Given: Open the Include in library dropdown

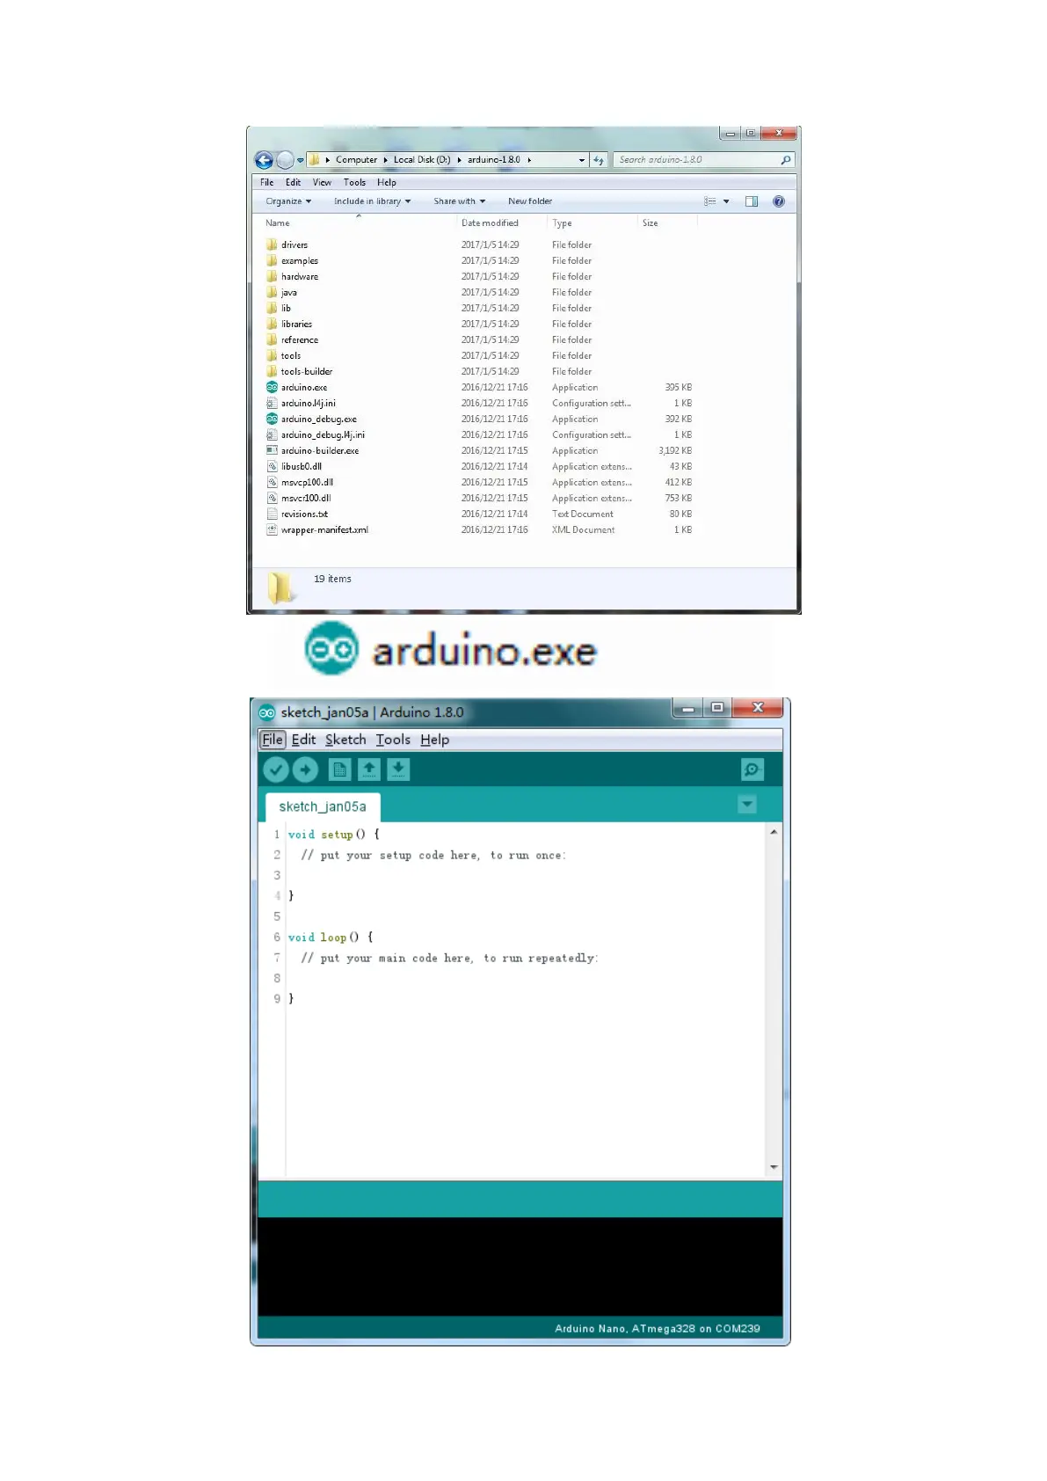Looking at the screenshot, I should [x=372, y=201].
